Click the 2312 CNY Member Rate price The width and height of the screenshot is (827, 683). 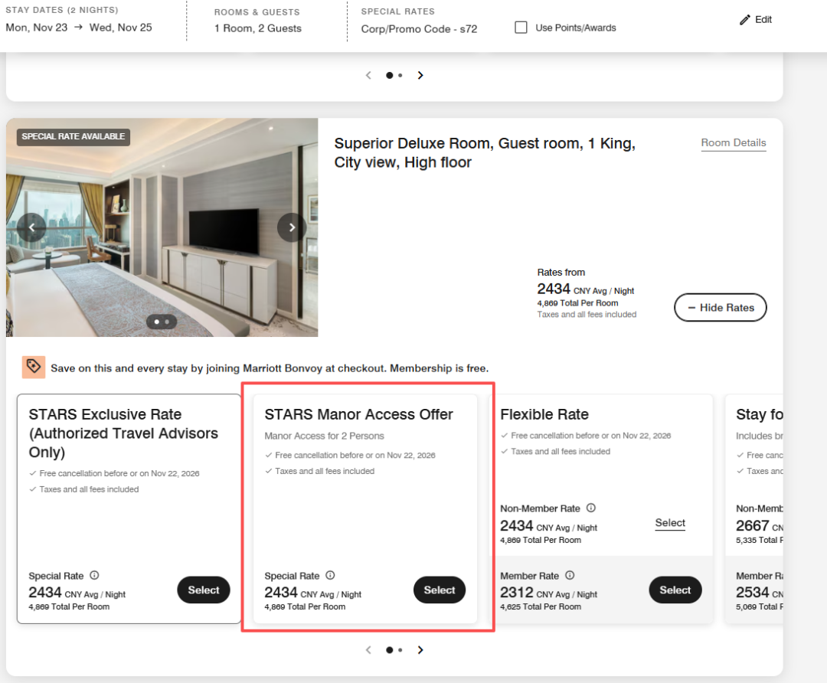coord(548,593)
